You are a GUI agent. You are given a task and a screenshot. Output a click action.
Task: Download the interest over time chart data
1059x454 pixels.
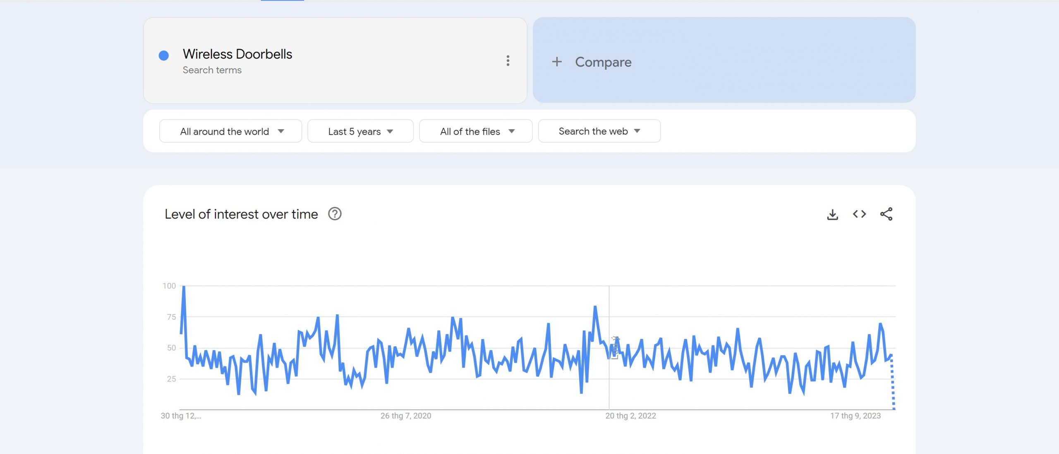pyautogui.click(x=832, y=214)
